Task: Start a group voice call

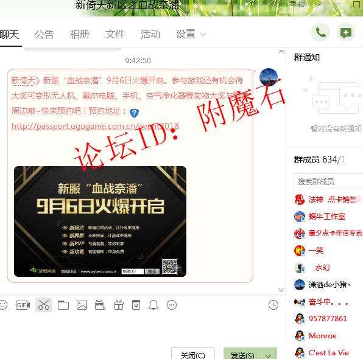Action: click(320, 33)
